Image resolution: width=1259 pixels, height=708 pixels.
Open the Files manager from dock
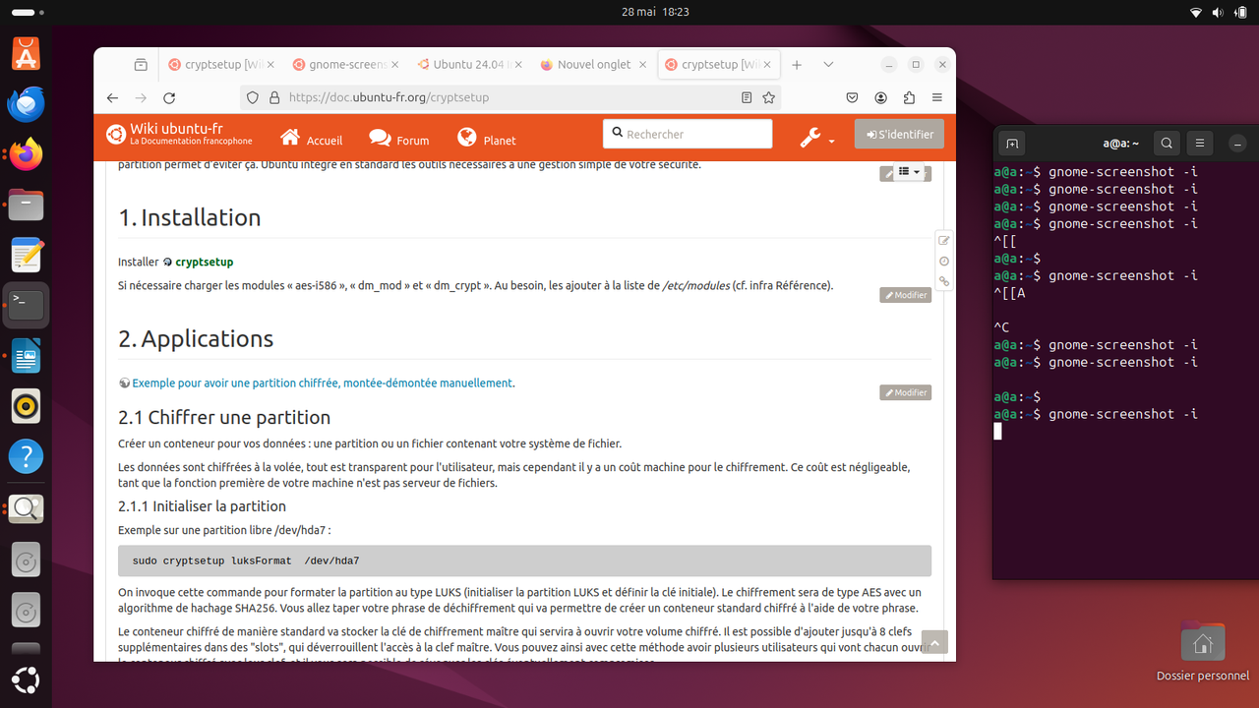[26, 205]
